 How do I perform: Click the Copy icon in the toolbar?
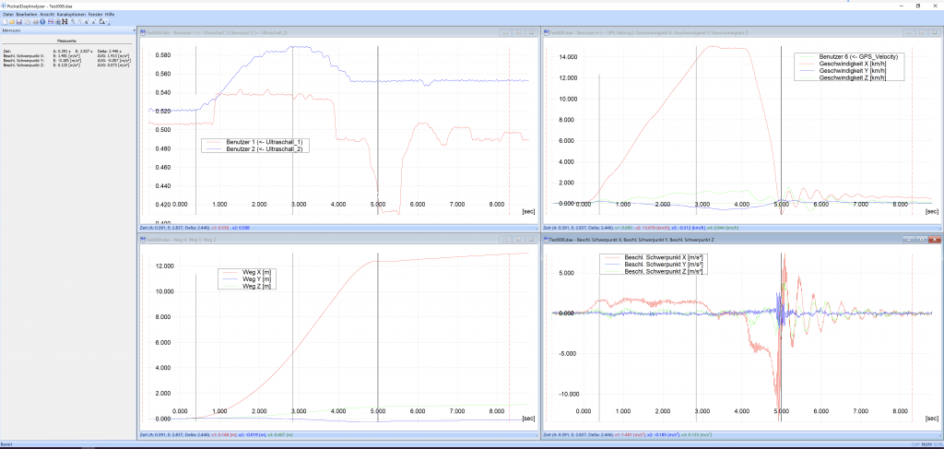[x=27, y=22]
